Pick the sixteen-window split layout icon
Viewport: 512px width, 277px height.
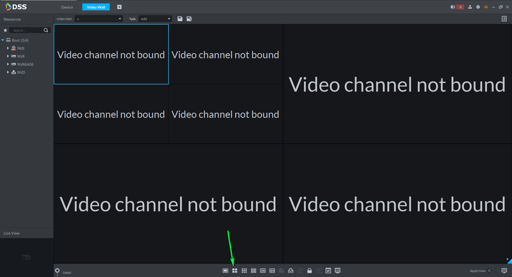[253, 271]
